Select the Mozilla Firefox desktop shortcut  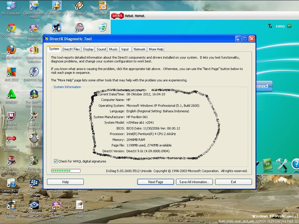pyautogui.click(x=11, y=50)
